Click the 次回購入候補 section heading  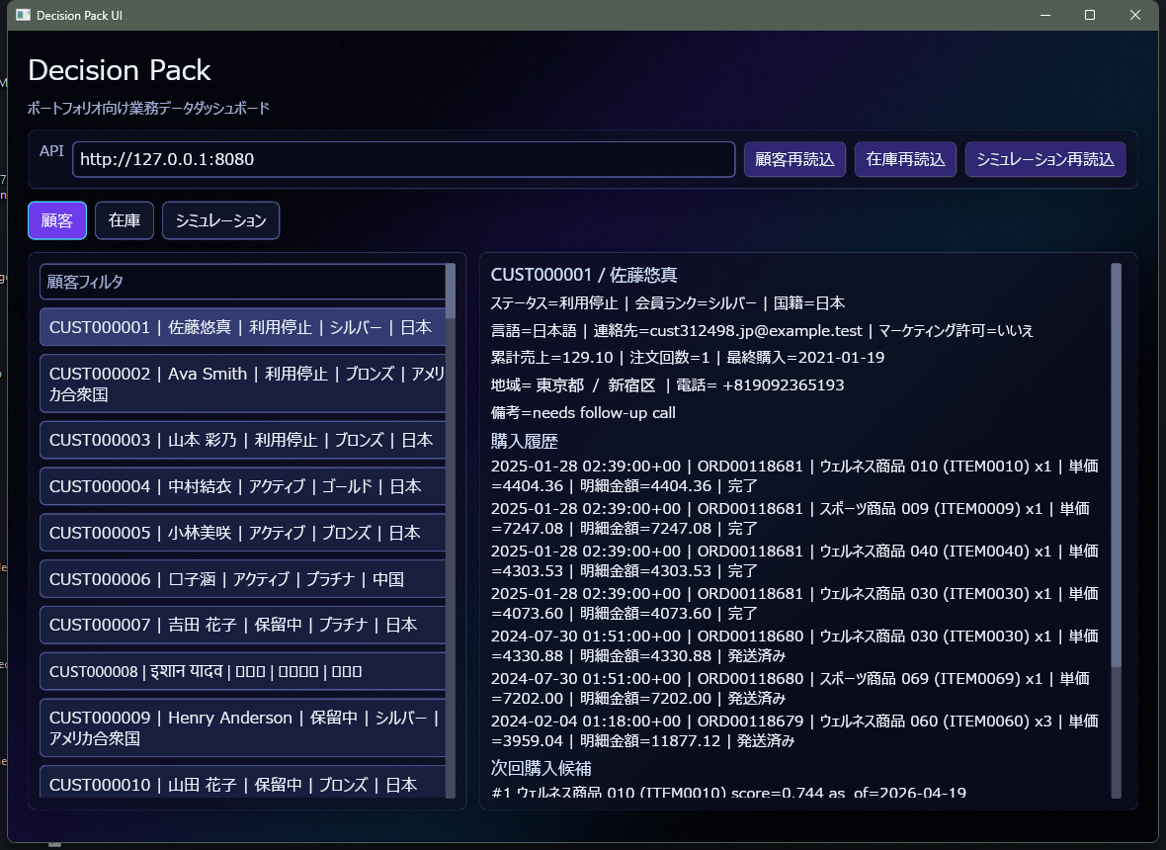point(541,768)
